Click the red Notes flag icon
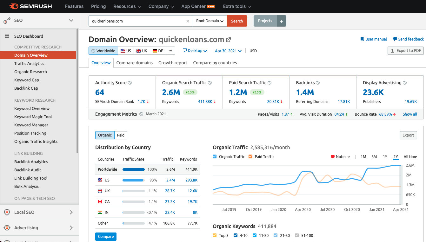 tap(333, 157)
